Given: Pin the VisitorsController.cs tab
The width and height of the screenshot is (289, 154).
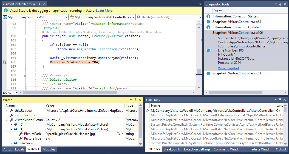Looking at the screenshot, I should 39,4.
